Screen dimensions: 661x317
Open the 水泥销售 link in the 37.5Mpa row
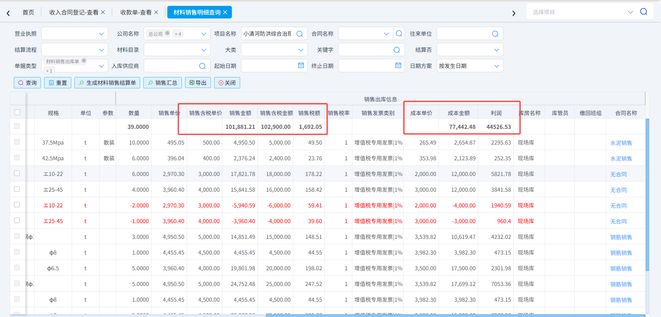(x=621, y=143)
